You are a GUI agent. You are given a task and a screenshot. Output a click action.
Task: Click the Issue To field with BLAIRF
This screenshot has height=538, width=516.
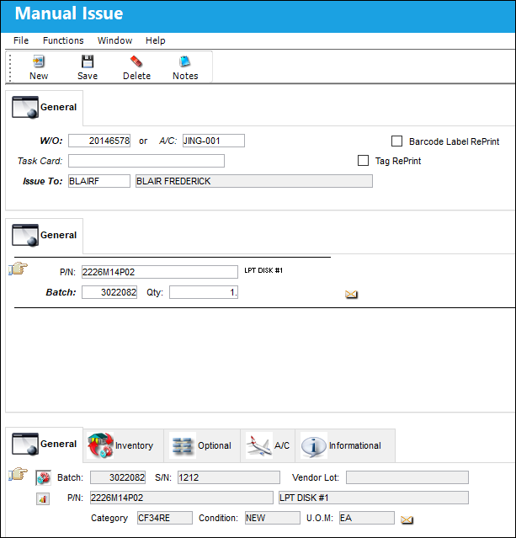coord(99,181)
